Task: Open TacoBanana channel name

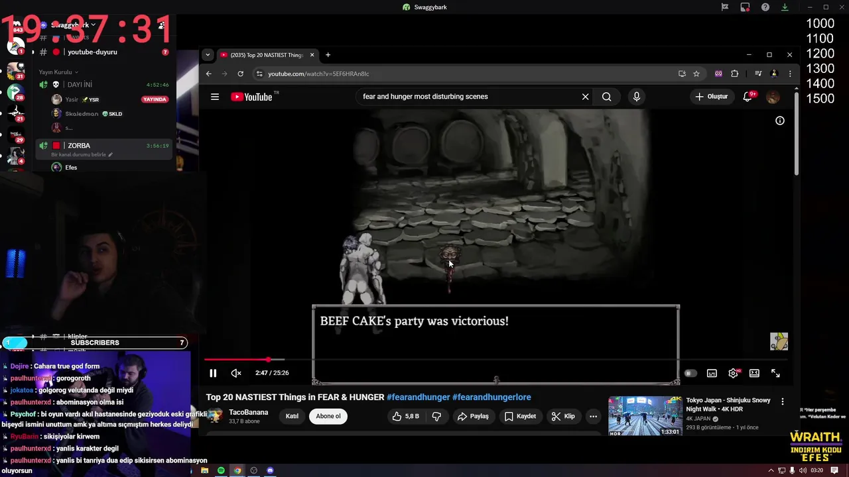Action: click(249, 412)
